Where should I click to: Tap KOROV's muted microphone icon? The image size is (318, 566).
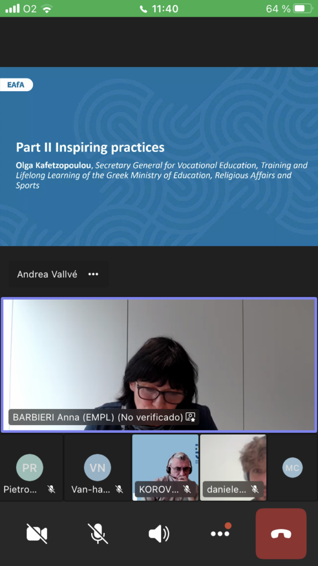coord(187,489)
